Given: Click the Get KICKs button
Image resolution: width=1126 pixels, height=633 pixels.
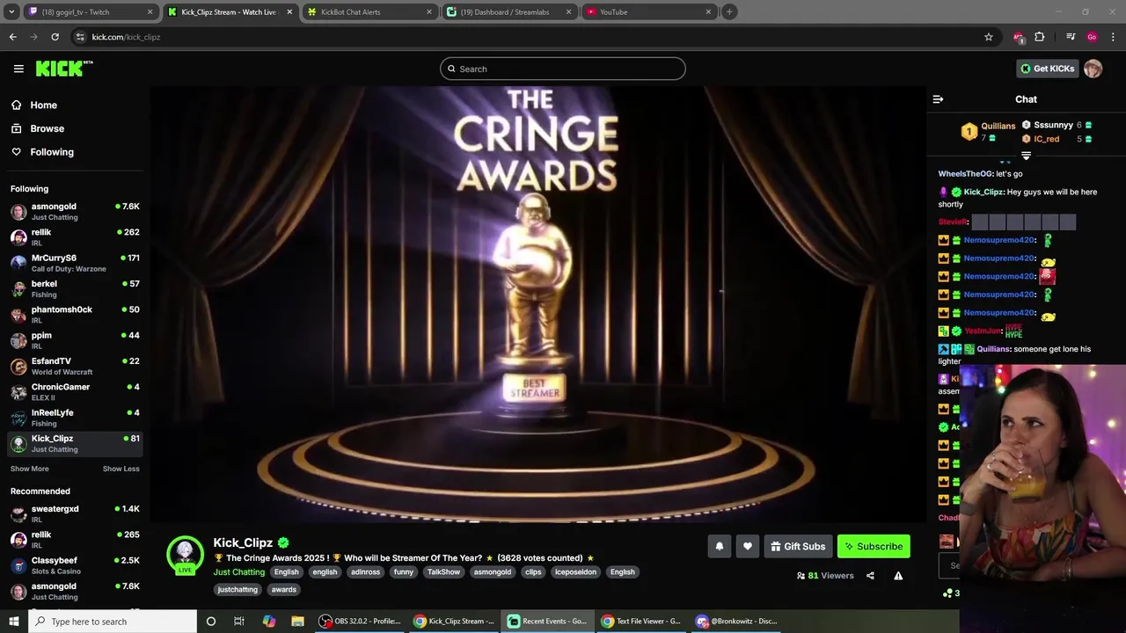Looking at the screenshot, I should click(1047, 69).
